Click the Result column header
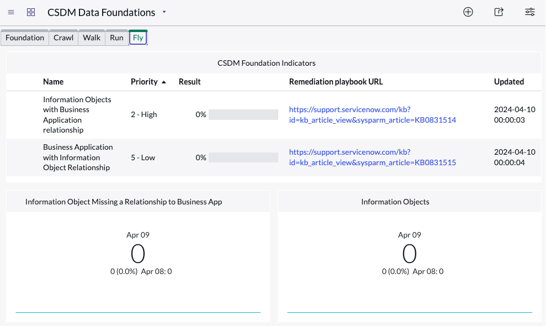Image resolution: width=546 pixels, height=326 pixels. [190, 82]
